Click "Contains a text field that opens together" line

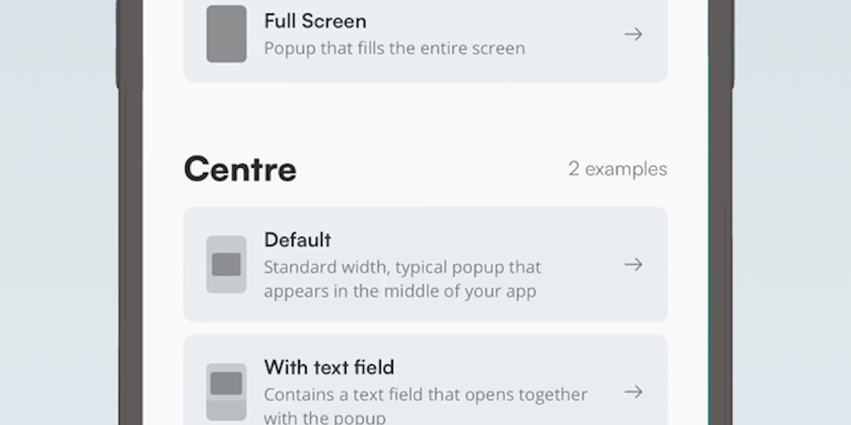tap(425, 394)
